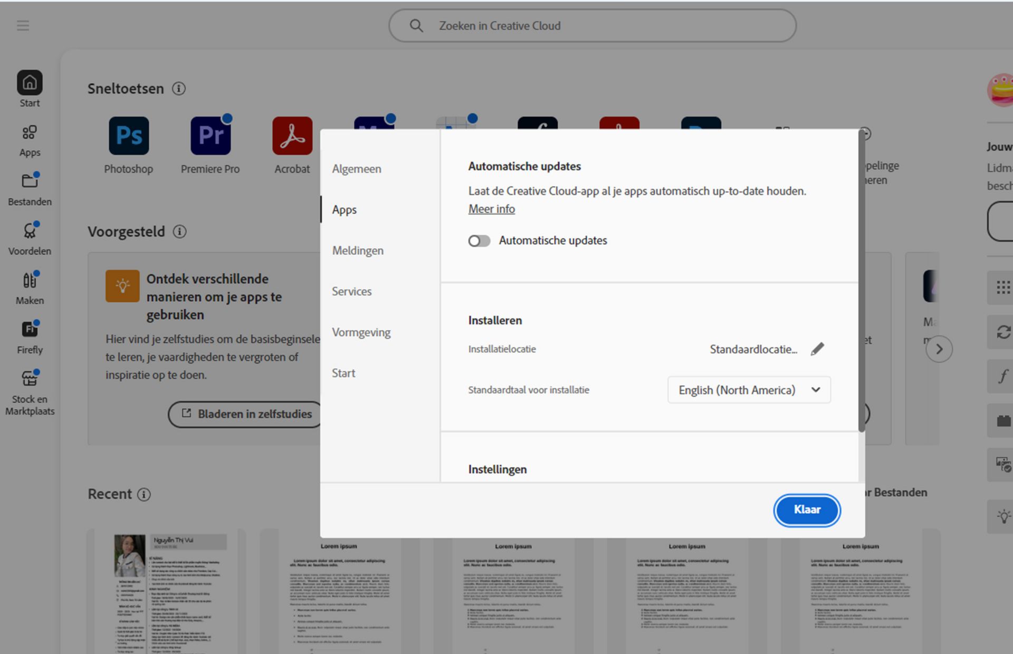Edit install location with pencil icon

(x=817, y=349)
